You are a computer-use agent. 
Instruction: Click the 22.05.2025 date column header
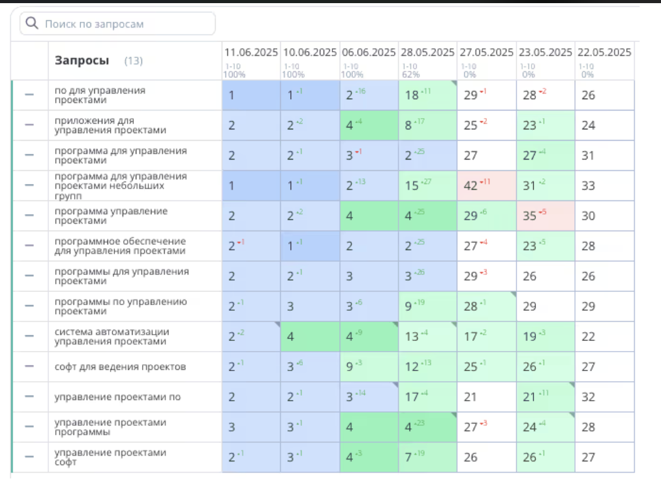(604, 52)
